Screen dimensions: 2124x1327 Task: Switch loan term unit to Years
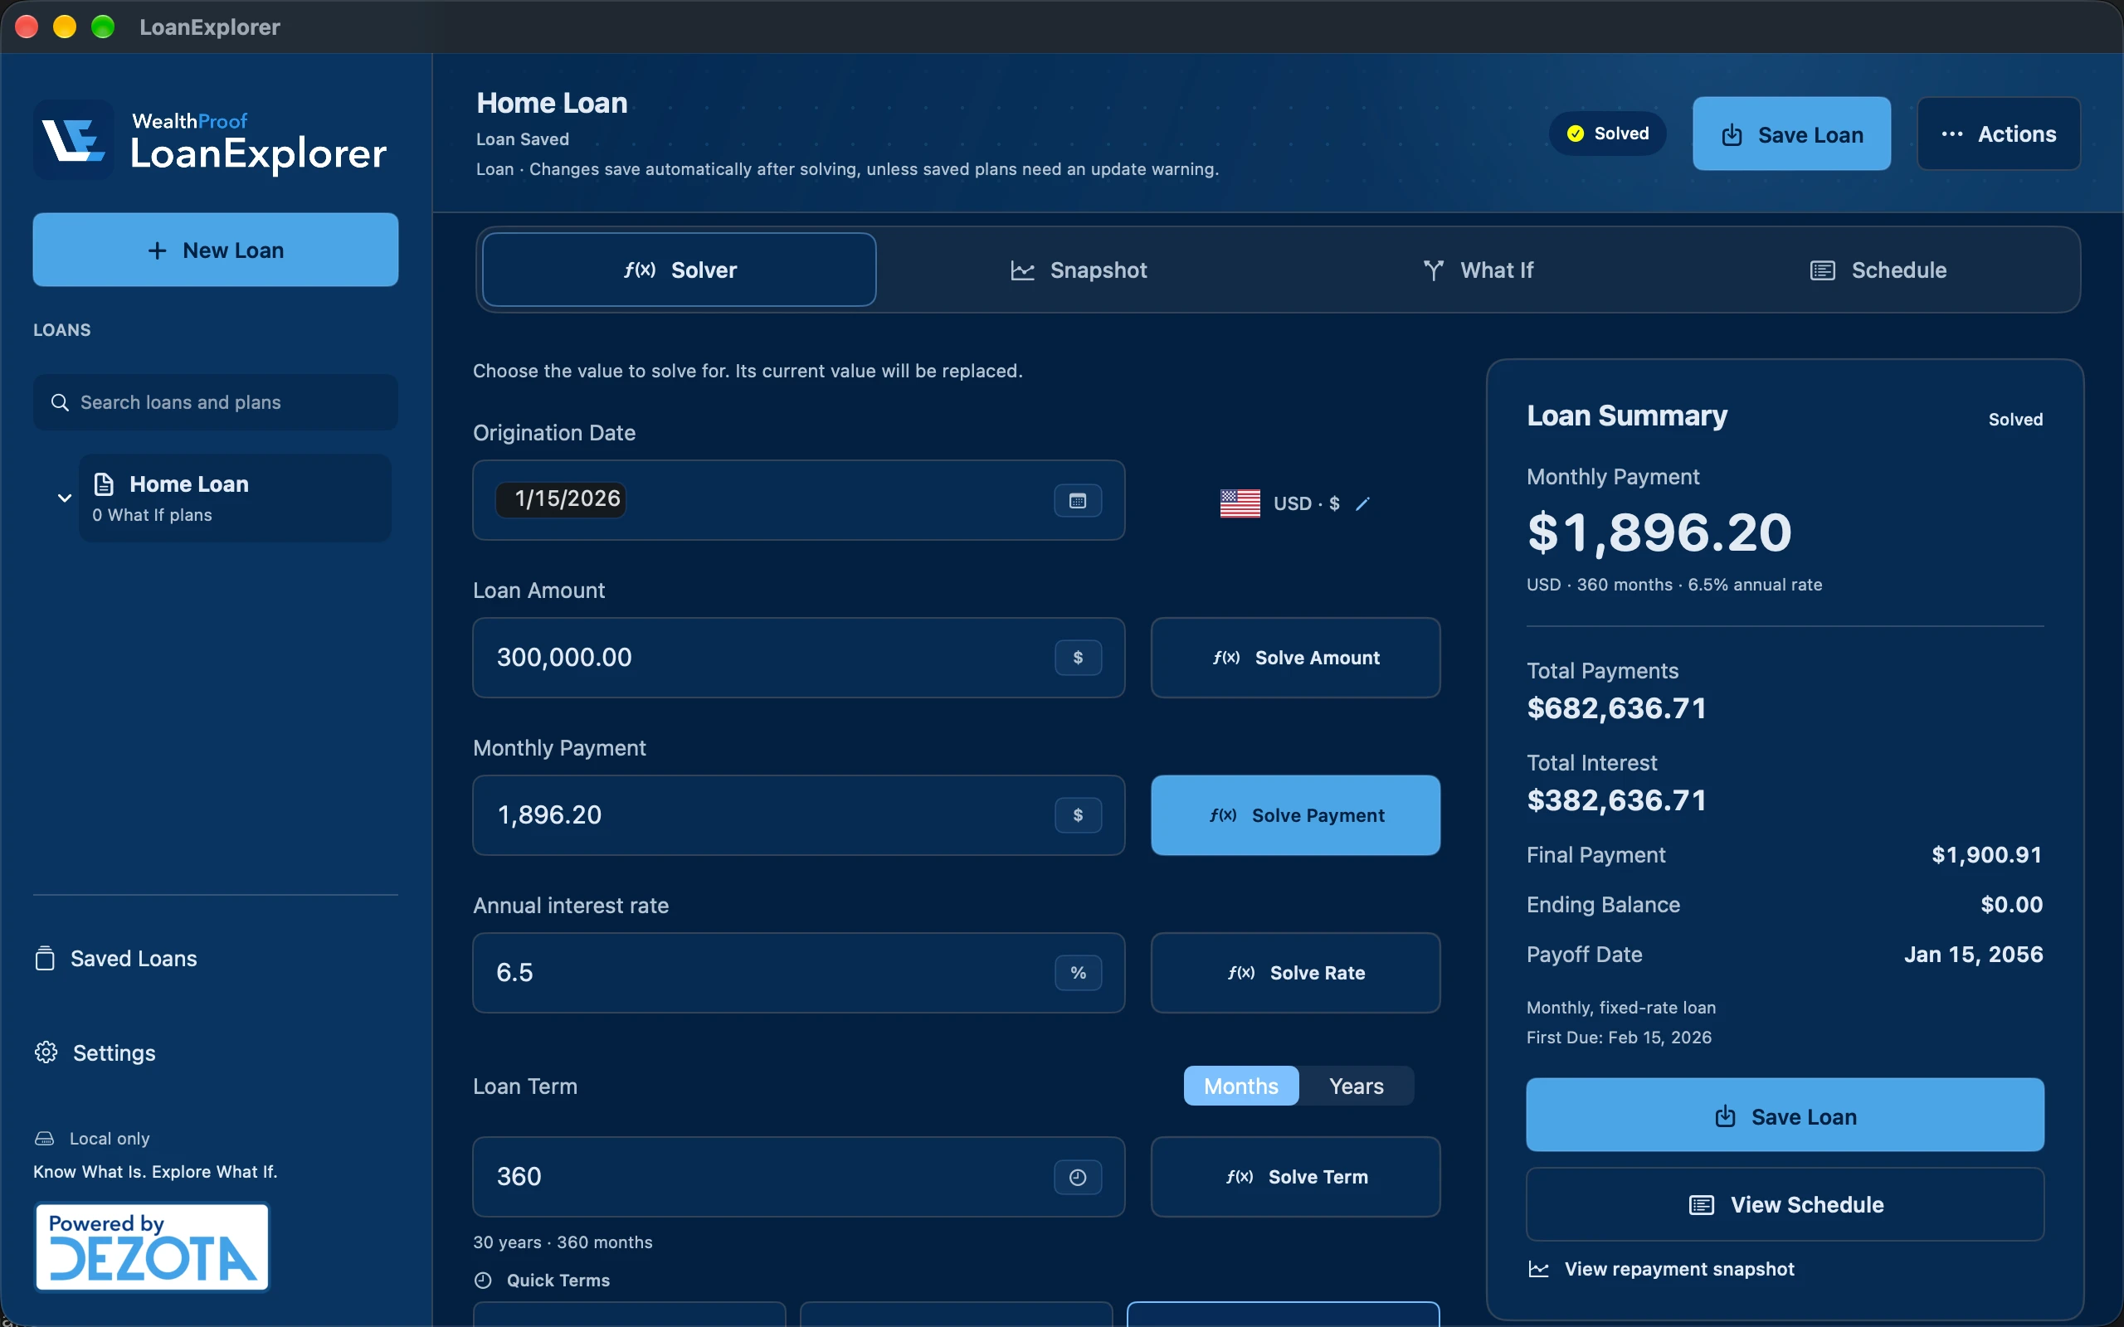[x=1356, y=1086]
